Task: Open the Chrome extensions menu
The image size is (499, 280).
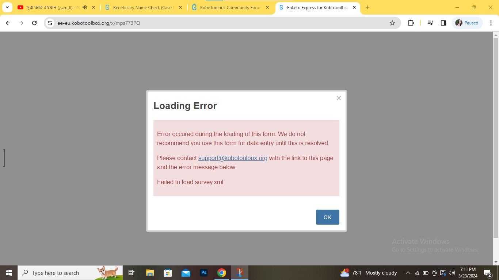Action: point(411,23)
